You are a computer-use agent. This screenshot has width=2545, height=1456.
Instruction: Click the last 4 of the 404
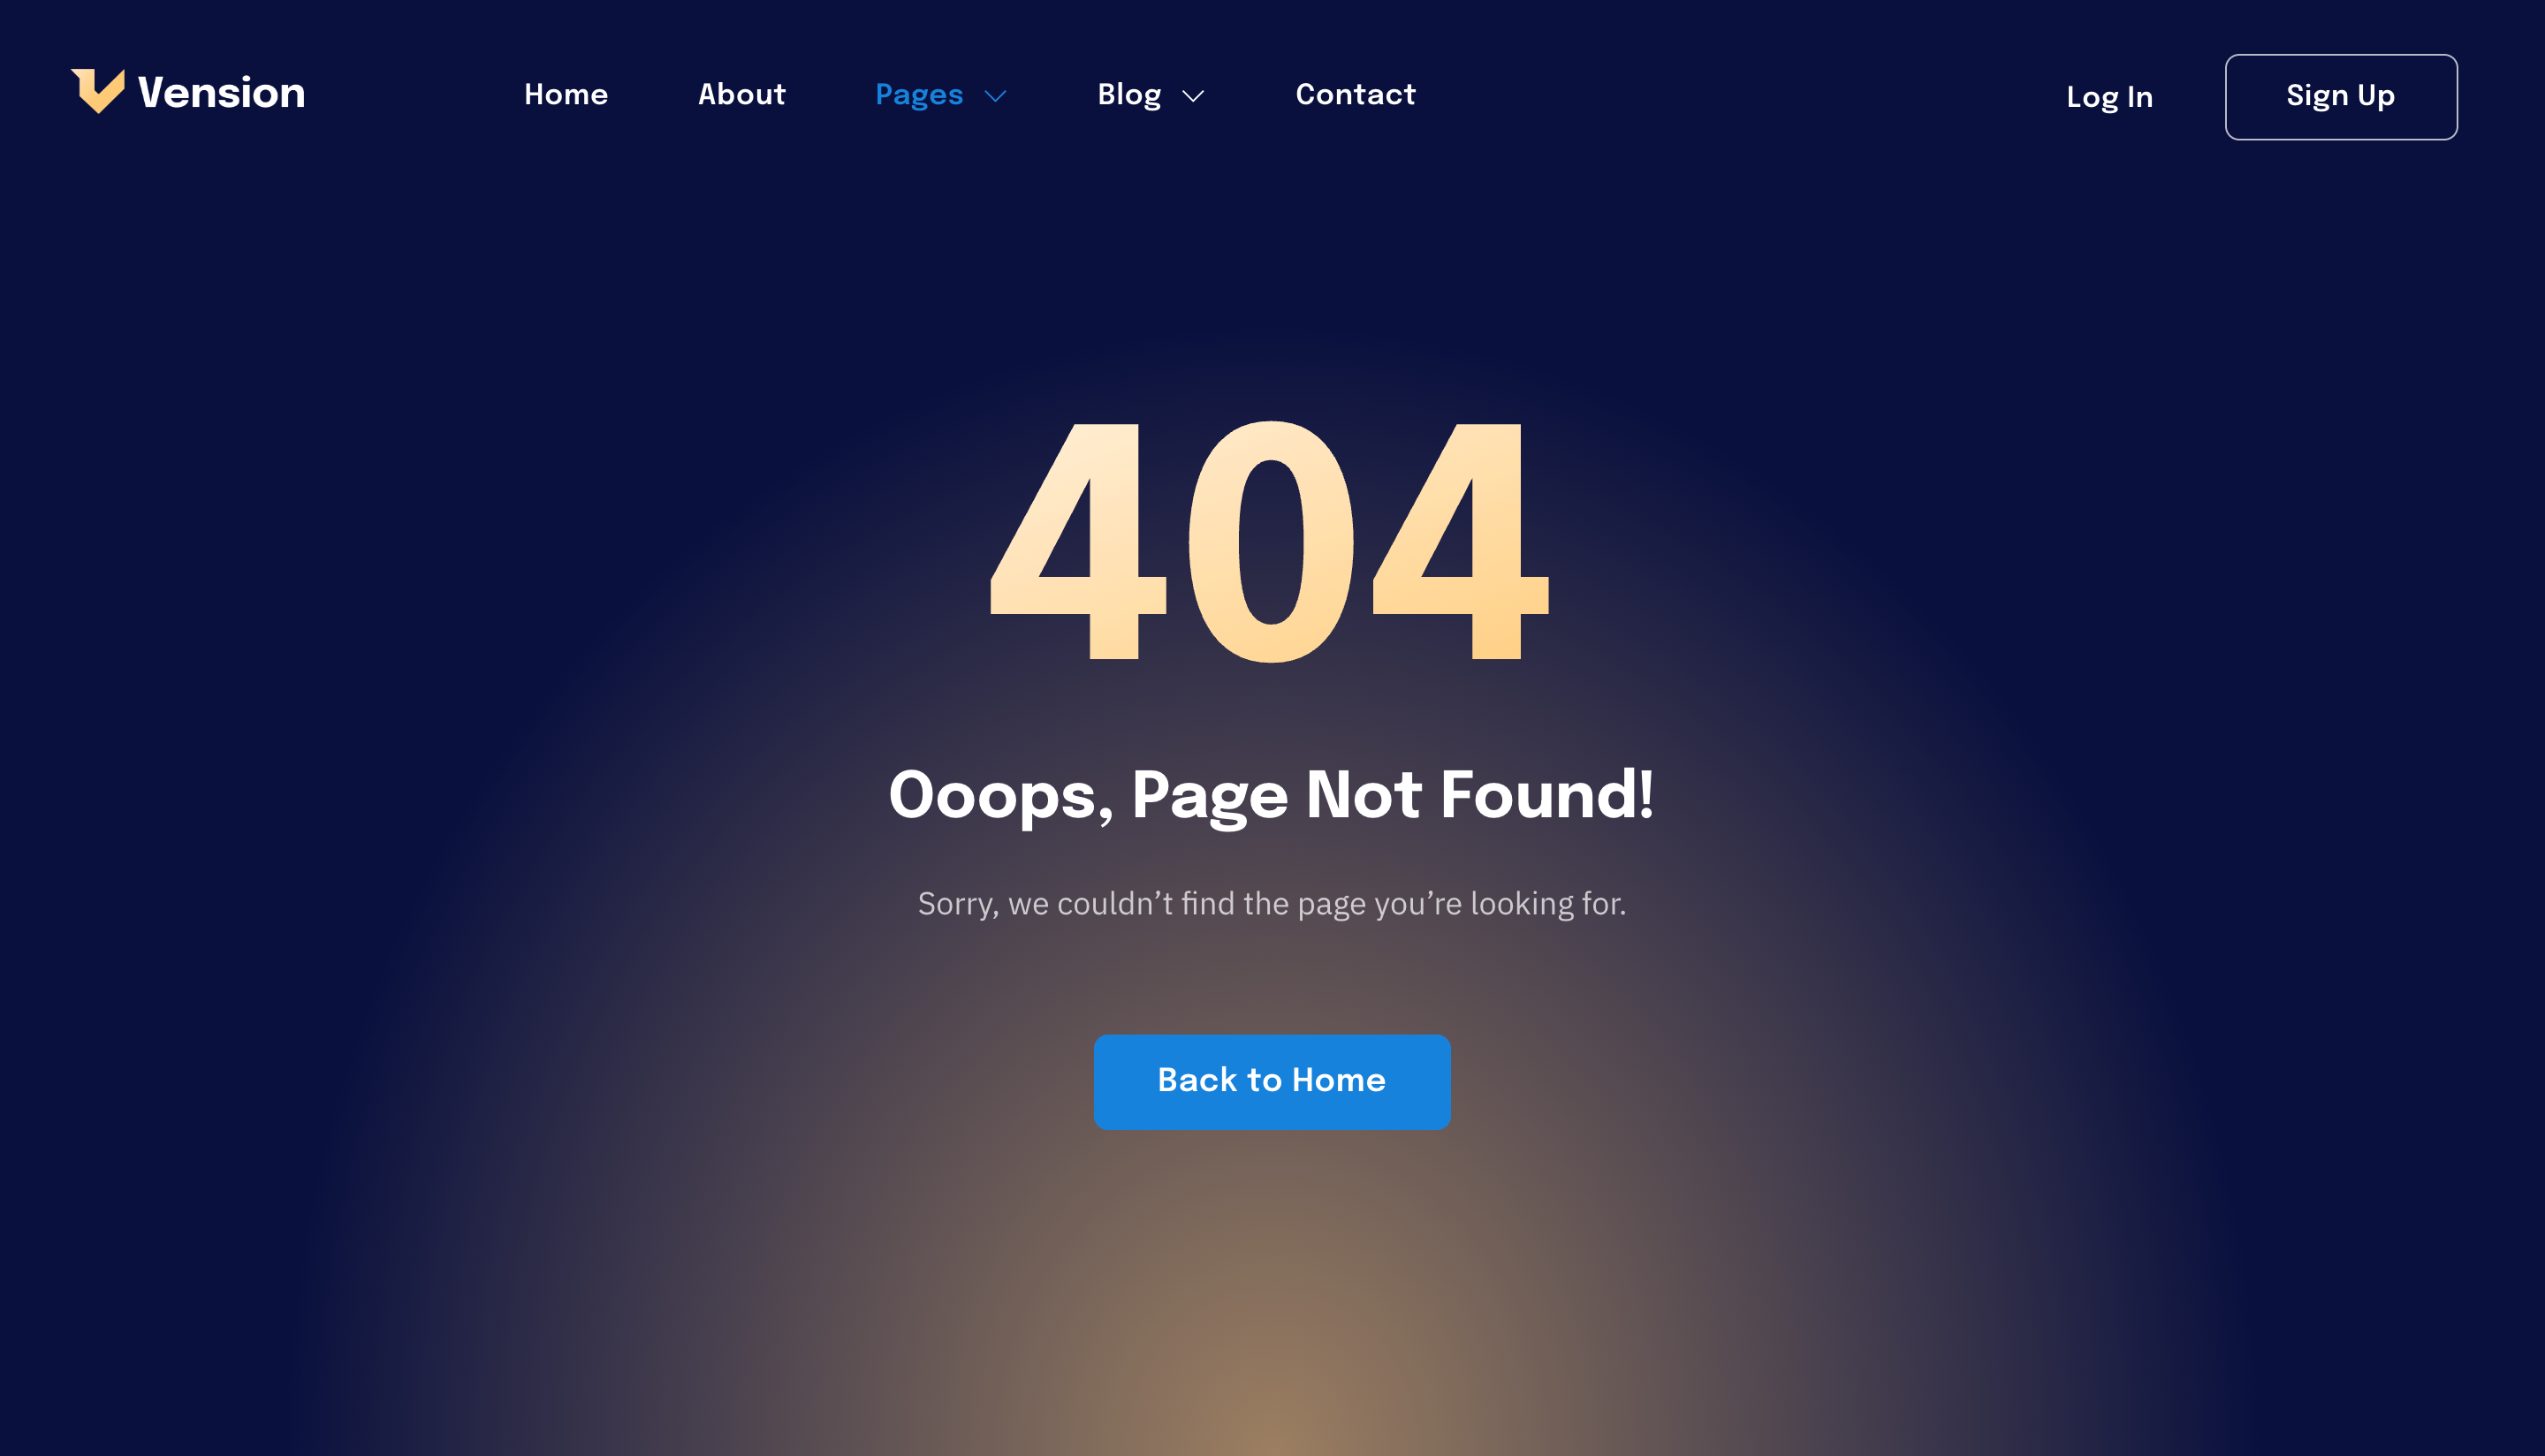pos(1461,541)
